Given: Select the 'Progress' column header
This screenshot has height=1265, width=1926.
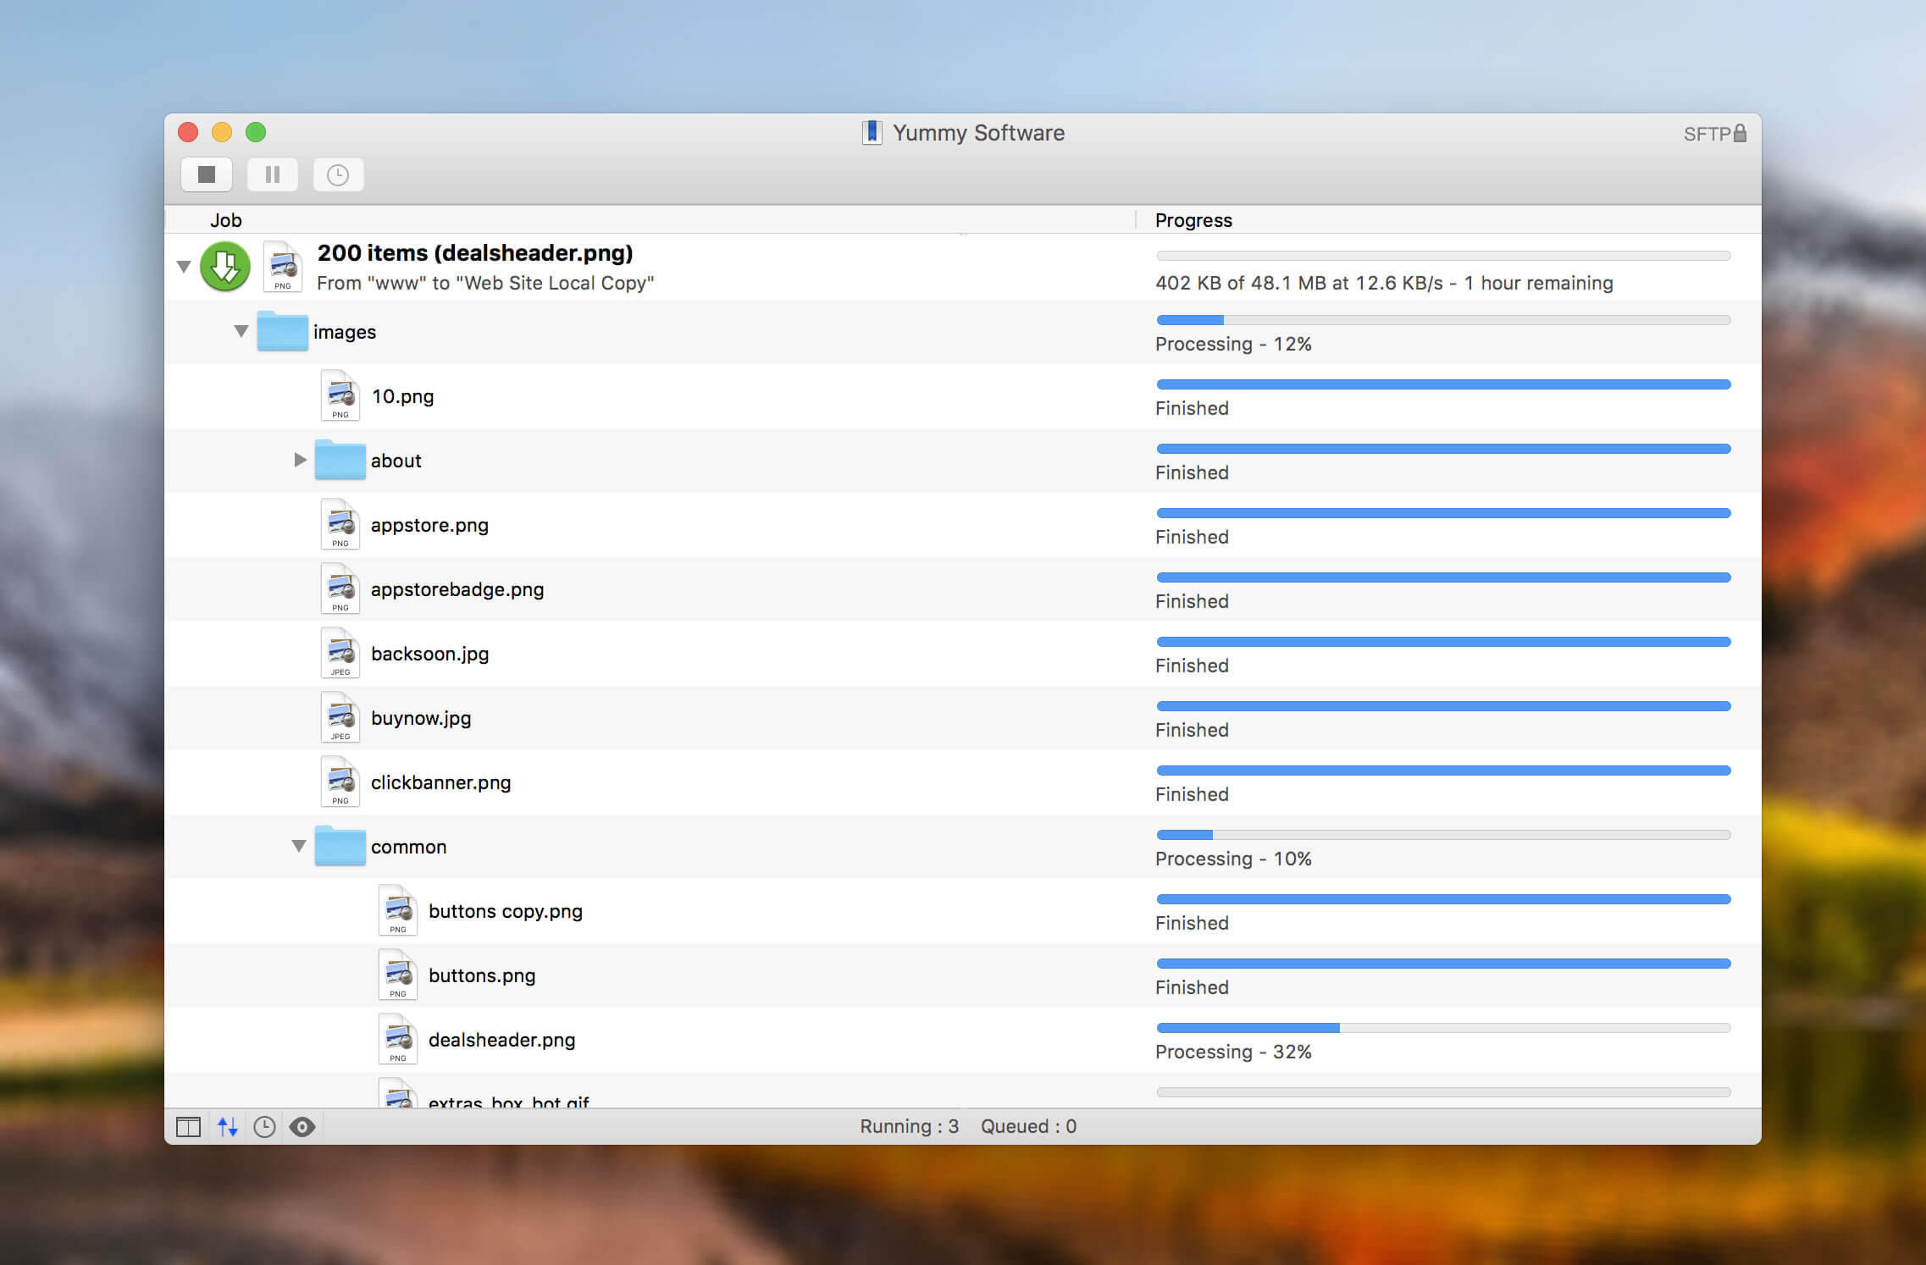Looking at the screenshot, I should tap(1192, 218).
